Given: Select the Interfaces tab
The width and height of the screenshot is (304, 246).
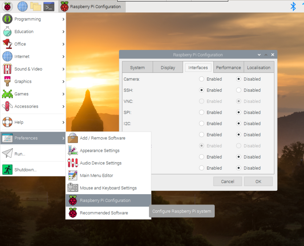Looking at the screenshot, I should (198, 67).
